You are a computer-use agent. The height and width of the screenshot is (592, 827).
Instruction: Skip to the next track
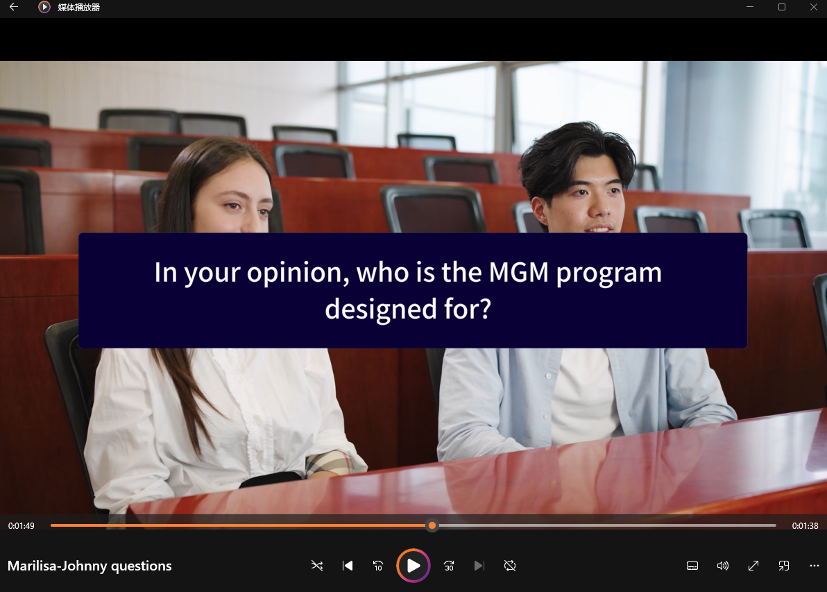(x=479, y=566)
